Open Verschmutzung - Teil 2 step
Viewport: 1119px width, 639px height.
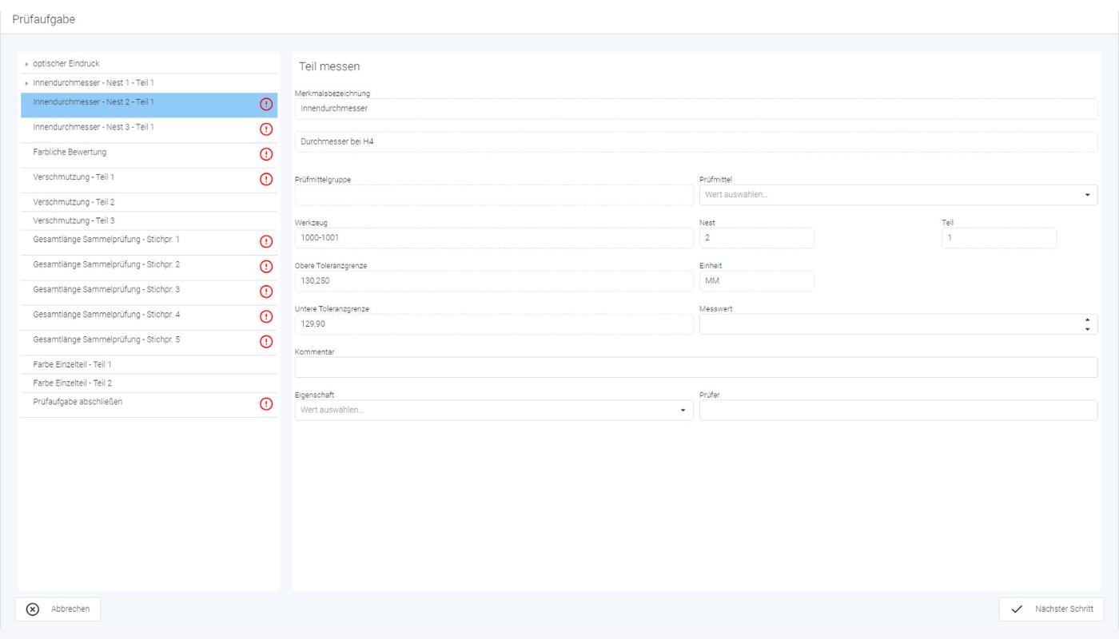[x=149, y=202]
